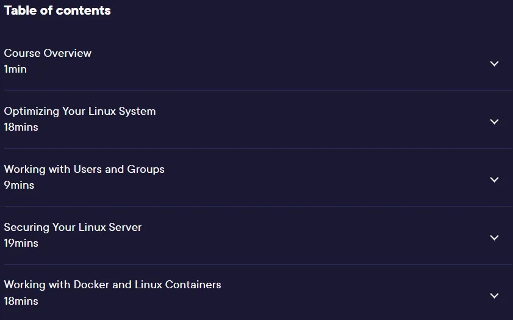Expand Optimizing Your Linux System chevron

tap(494, 122)
